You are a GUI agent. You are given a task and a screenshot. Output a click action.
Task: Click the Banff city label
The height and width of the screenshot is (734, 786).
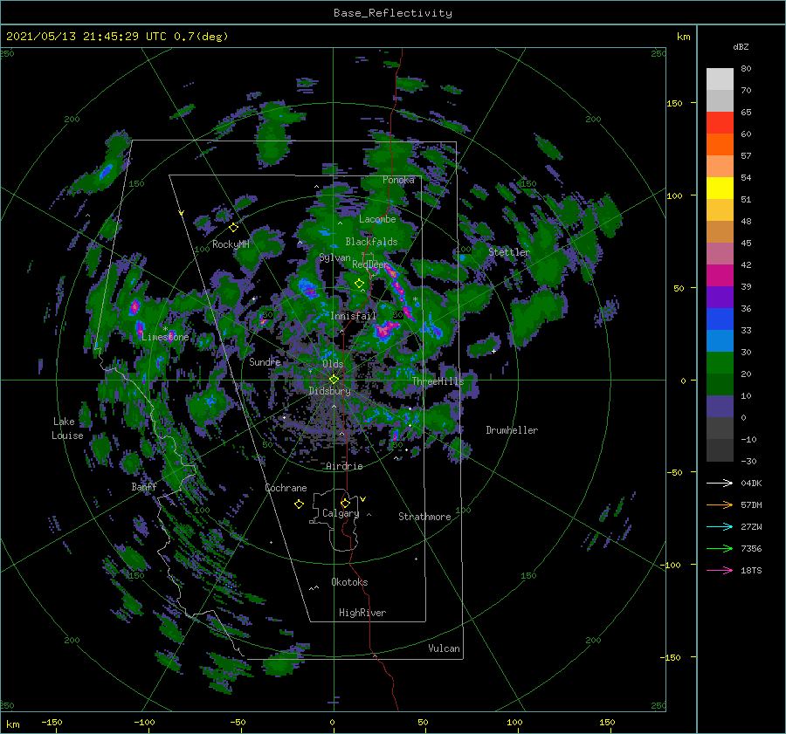coord(144,486)
